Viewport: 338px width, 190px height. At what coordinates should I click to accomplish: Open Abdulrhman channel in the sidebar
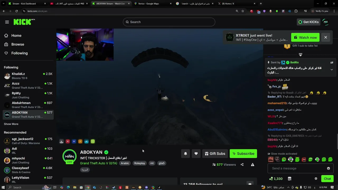[x=29, y=105]
